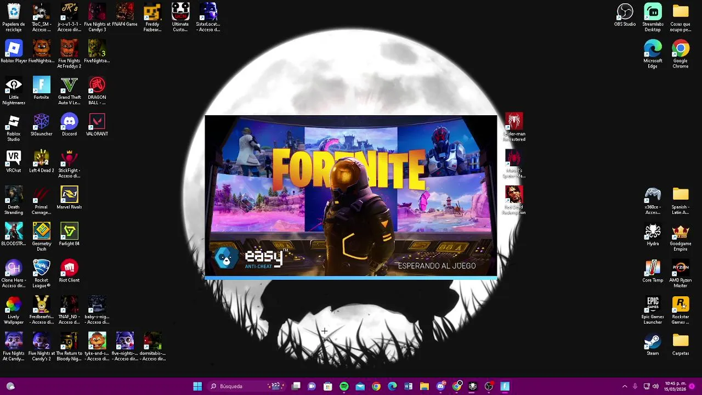
Task: Open the x360ce shortcut
Action: (653, 200)
